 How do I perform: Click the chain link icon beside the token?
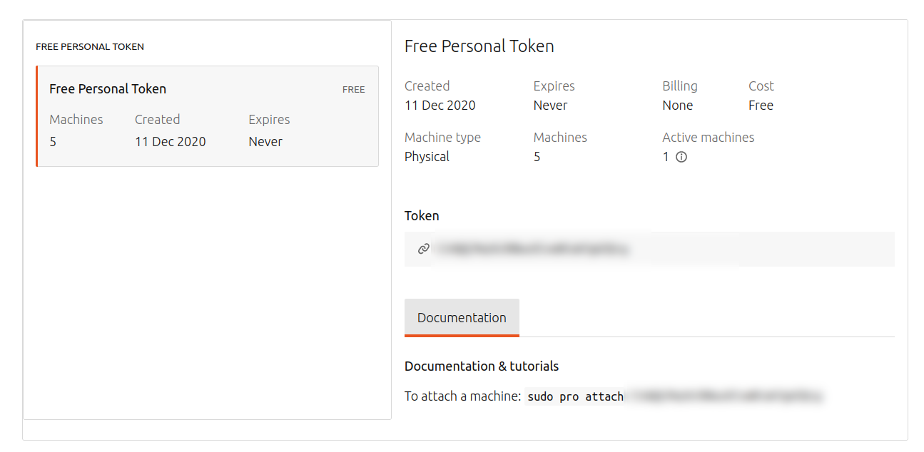point(424,249)
